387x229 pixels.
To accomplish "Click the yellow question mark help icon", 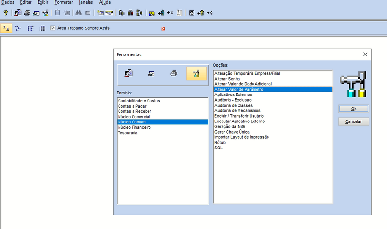I will [6, 13].
